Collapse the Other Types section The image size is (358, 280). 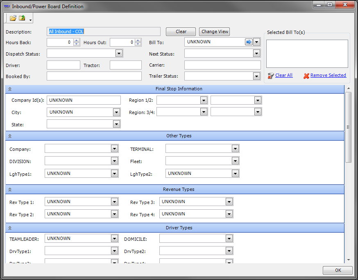(10, 136)
